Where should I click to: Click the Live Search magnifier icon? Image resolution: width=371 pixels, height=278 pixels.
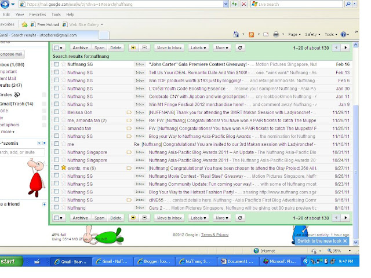click(348, 4)
